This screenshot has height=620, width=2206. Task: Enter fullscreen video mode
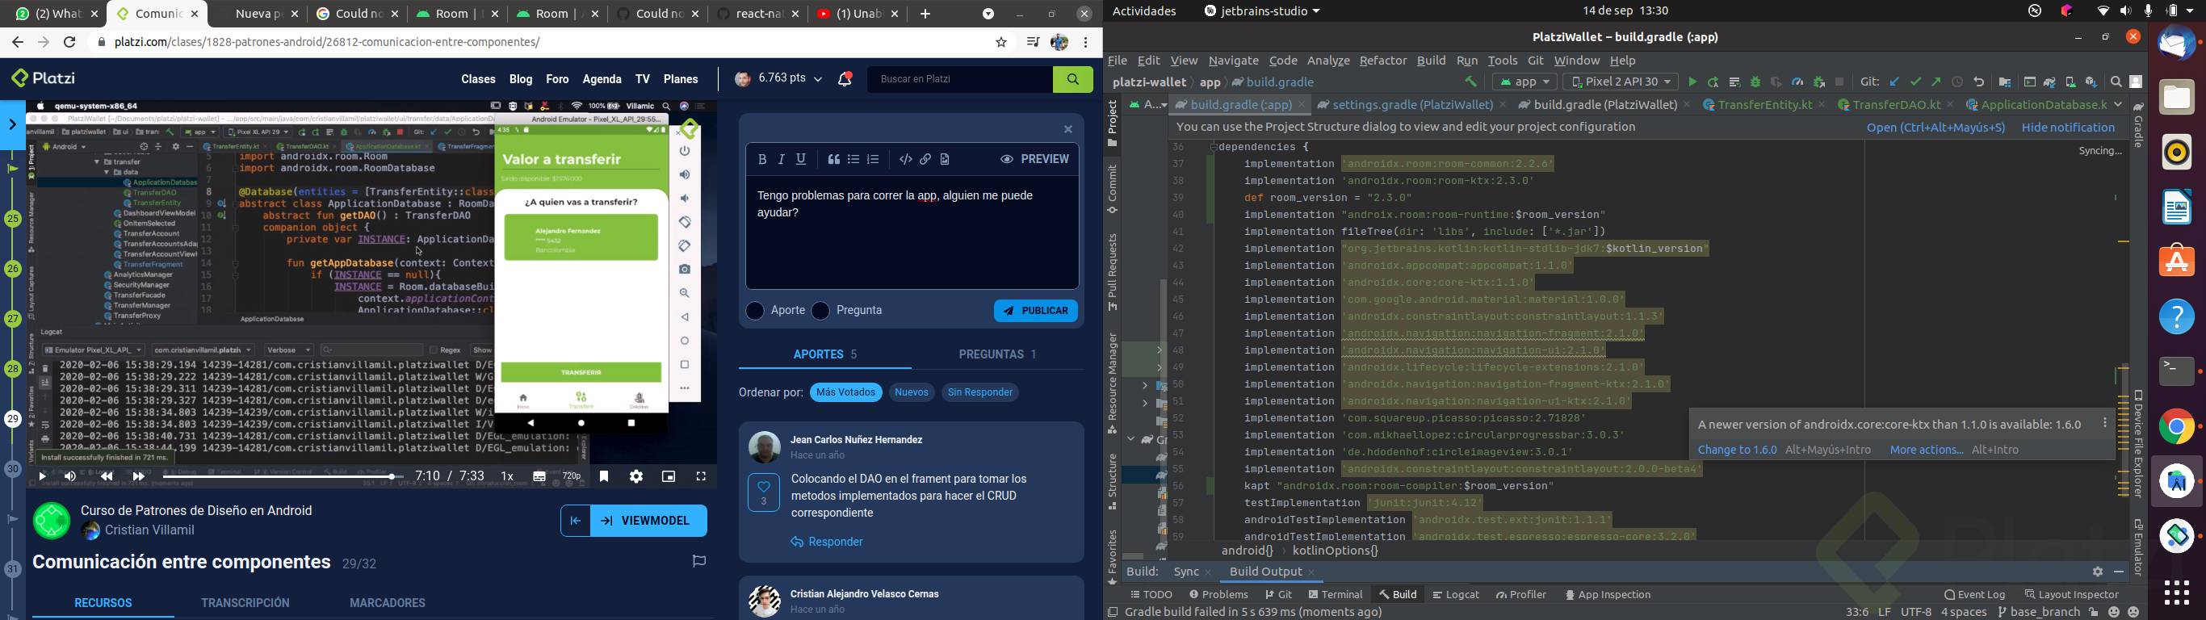(x=702, y=477)
